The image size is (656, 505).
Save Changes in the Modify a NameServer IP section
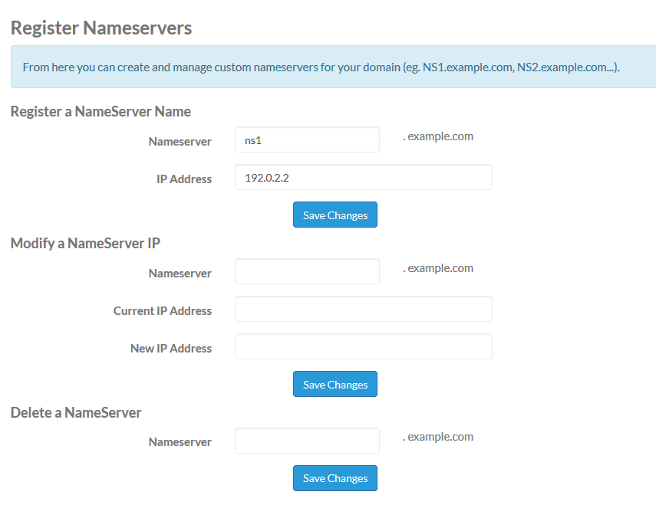335,384
